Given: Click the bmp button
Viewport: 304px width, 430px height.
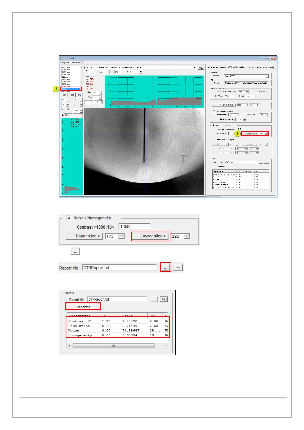Looking at the screenshot, I should click(x=80, y=95).
